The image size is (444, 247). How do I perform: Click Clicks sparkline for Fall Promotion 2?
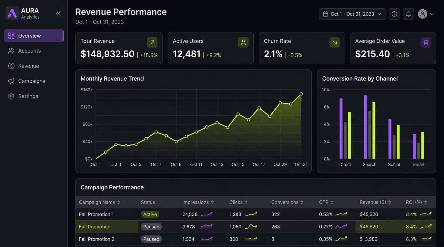(251, 239)
